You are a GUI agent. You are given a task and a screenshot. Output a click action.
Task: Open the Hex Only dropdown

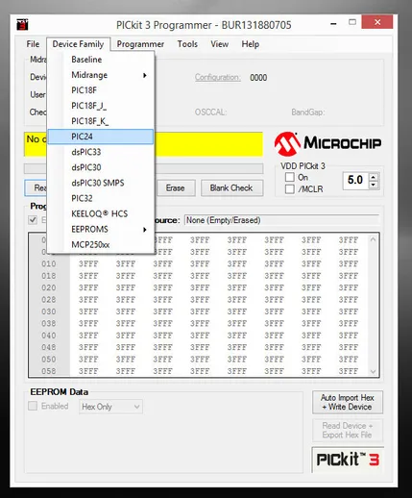(x=110, y=407)
